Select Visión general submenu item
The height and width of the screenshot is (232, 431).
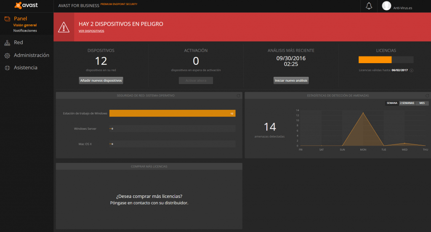(25, 25)
